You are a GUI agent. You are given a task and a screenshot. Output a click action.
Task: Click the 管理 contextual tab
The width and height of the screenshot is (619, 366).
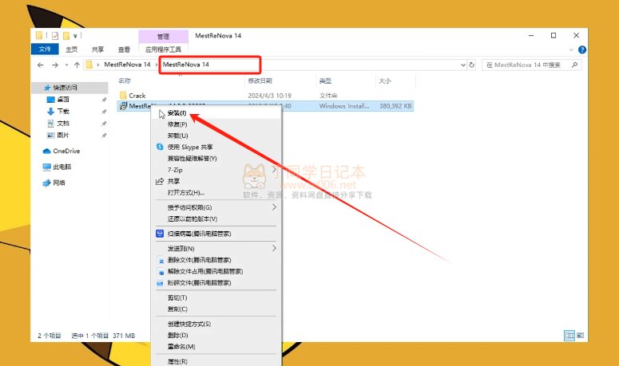click(x=163, y=36)
